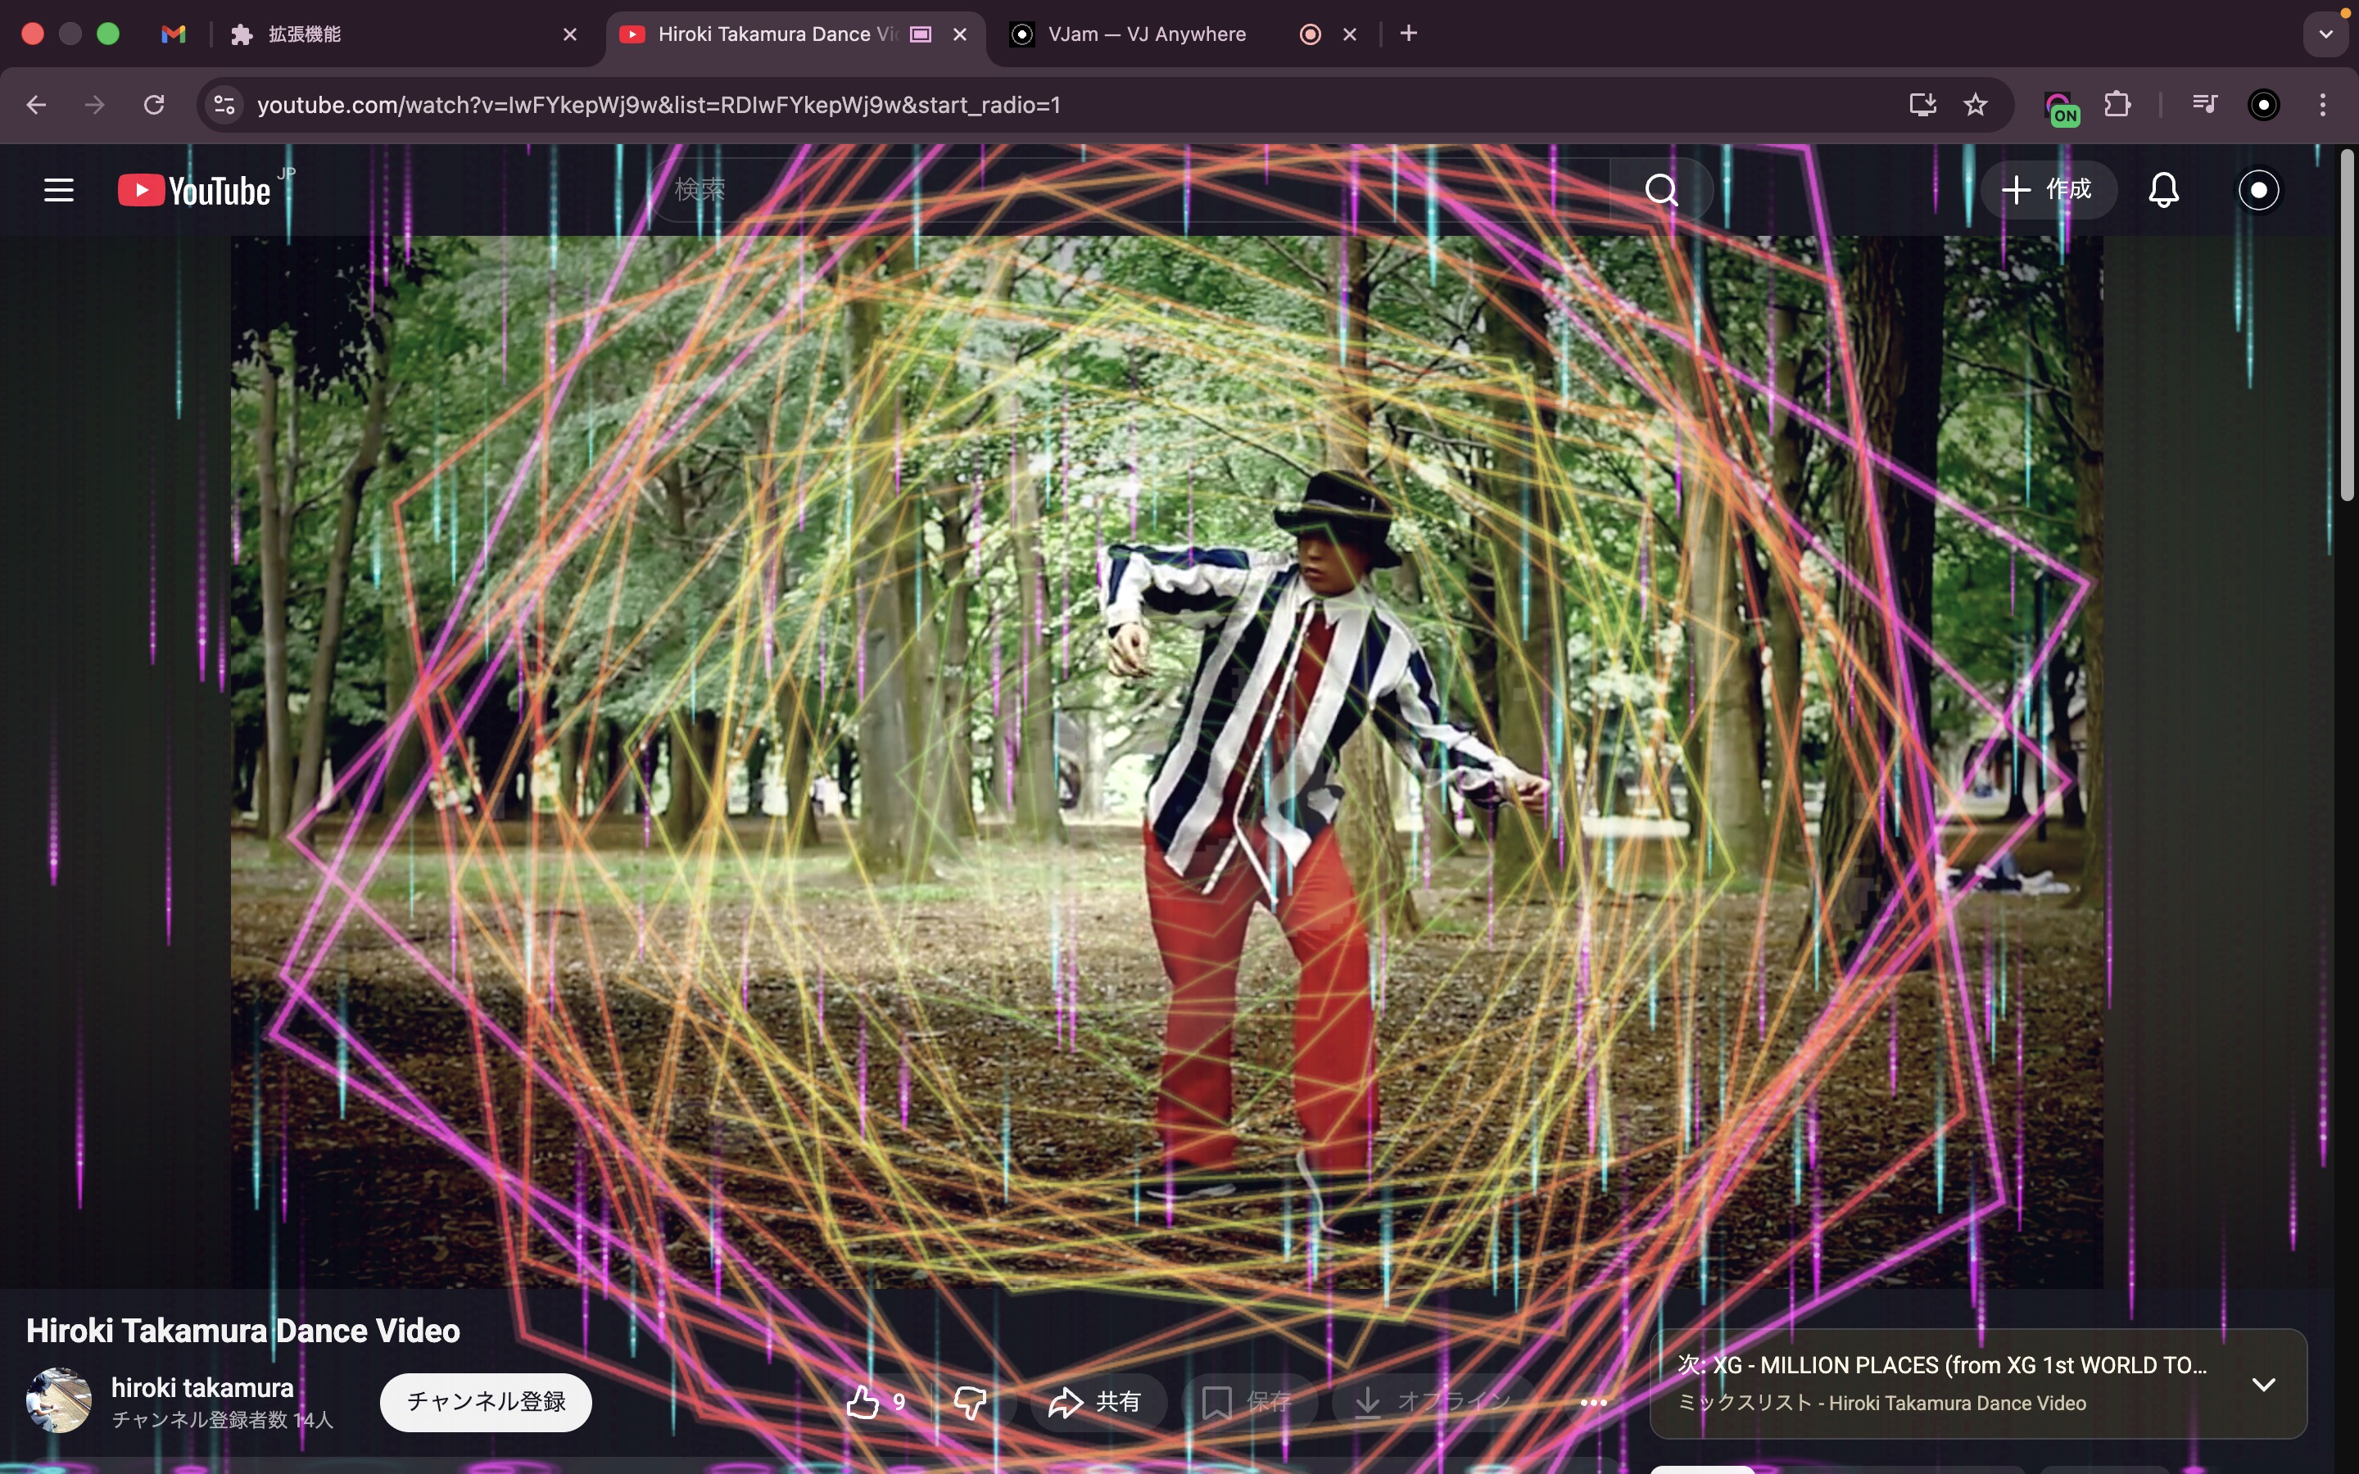
Task: Open the notifications bell
Action: 2163,190
